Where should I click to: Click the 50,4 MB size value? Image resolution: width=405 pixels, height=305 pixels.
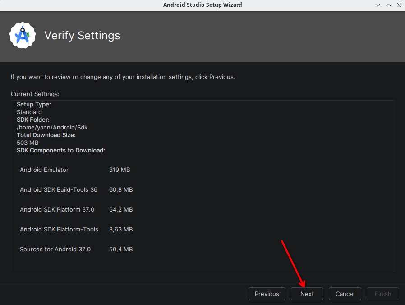point(121,249)
